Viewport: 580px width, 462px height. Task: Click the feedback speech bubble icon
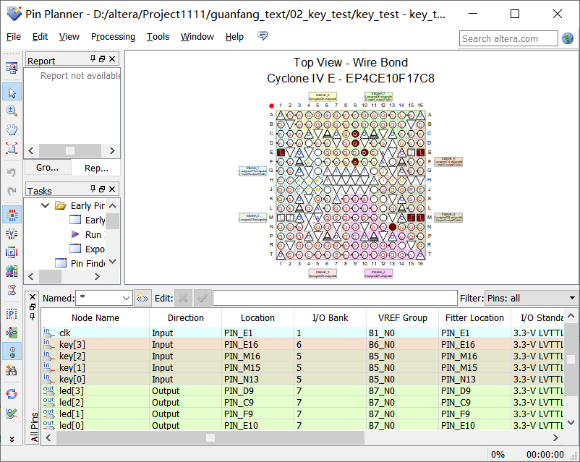[x=263, y=36]
